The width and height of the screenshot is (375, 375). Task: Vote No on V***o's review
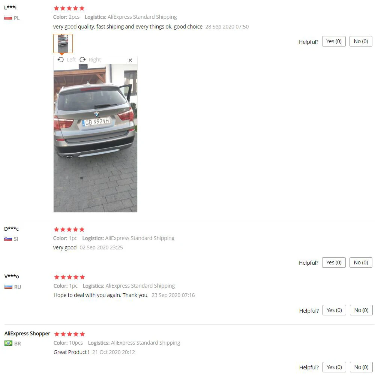[x=361, y=310]
